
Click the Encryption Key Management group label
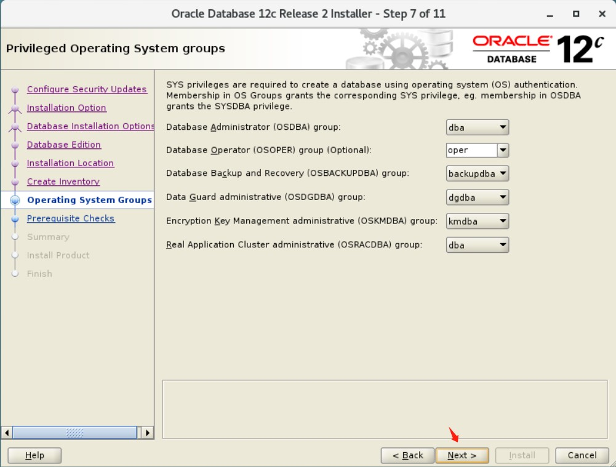(302, 221)
